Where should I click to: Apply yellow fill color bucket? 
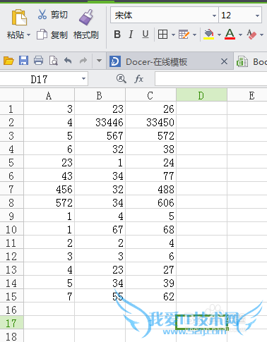pos(208,35)
